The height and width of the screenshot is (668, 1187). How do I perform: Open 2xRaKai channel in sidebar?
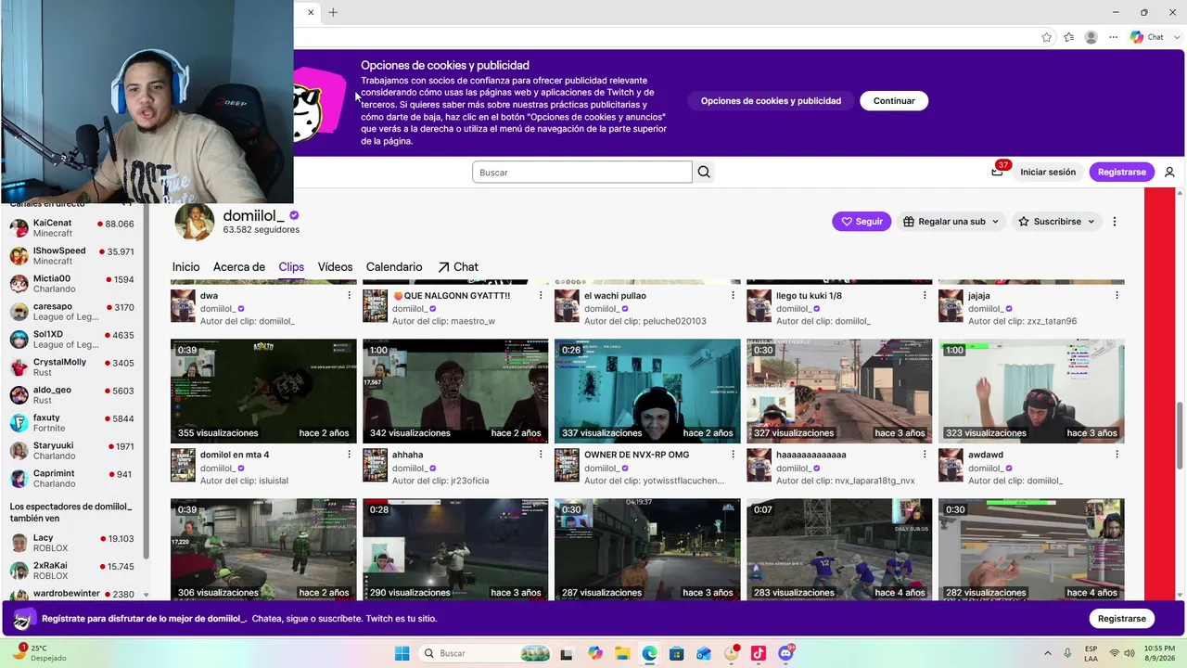coord(72,571)
